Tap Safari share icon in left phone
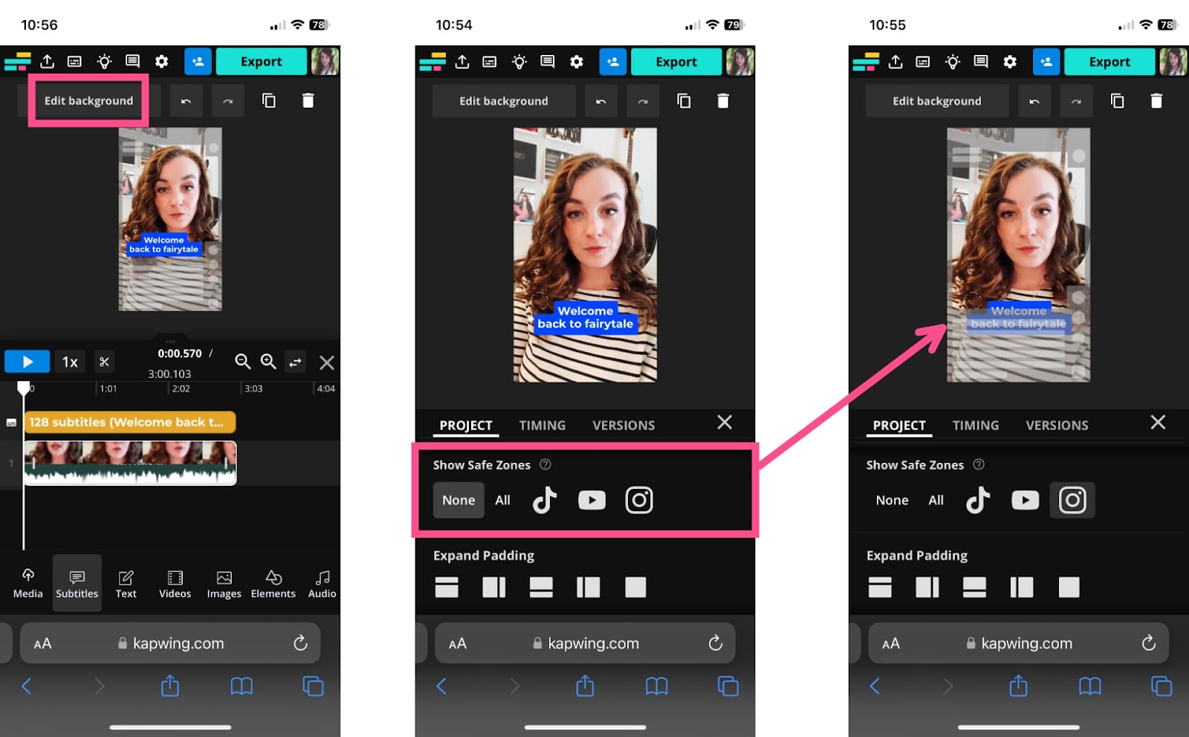The height and width of the screenshot is (737, 1189). 170,685
